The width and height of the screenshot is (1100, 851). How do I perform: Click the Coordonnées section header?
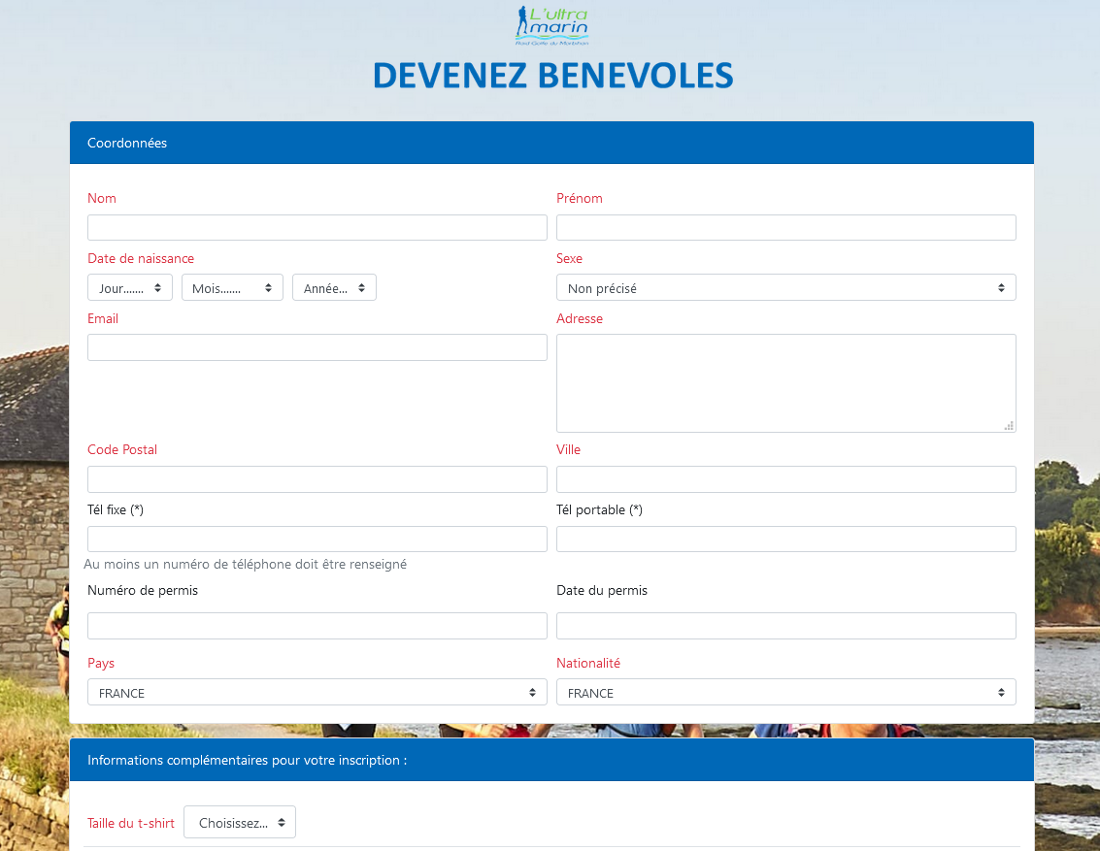click(x=551, y=143)
